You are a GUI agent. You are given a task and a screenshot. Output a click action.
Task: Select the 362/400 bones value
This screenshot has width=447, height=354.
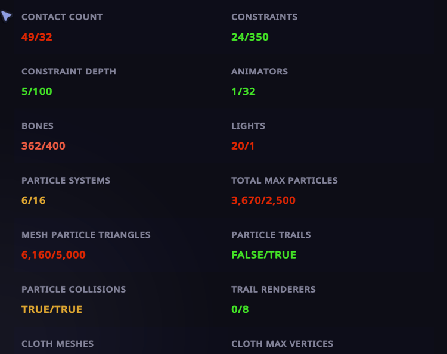pyautogui.click(x=44, y=146)
